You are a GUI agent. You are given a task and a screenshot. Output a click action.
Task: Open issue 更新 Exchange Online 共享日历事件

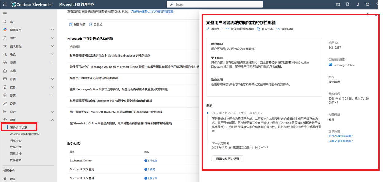(x=119, y=89)
